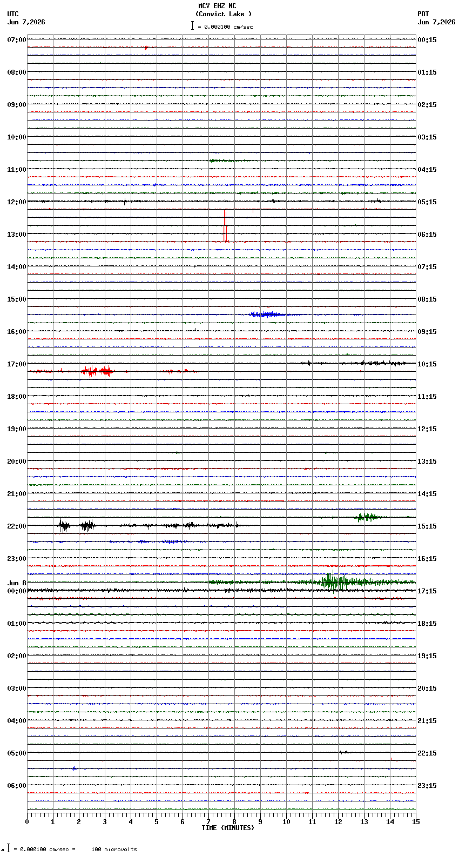Click the large red spike near 13:00
The height and width of the screenshot is (856, 459).
point(225,227)
